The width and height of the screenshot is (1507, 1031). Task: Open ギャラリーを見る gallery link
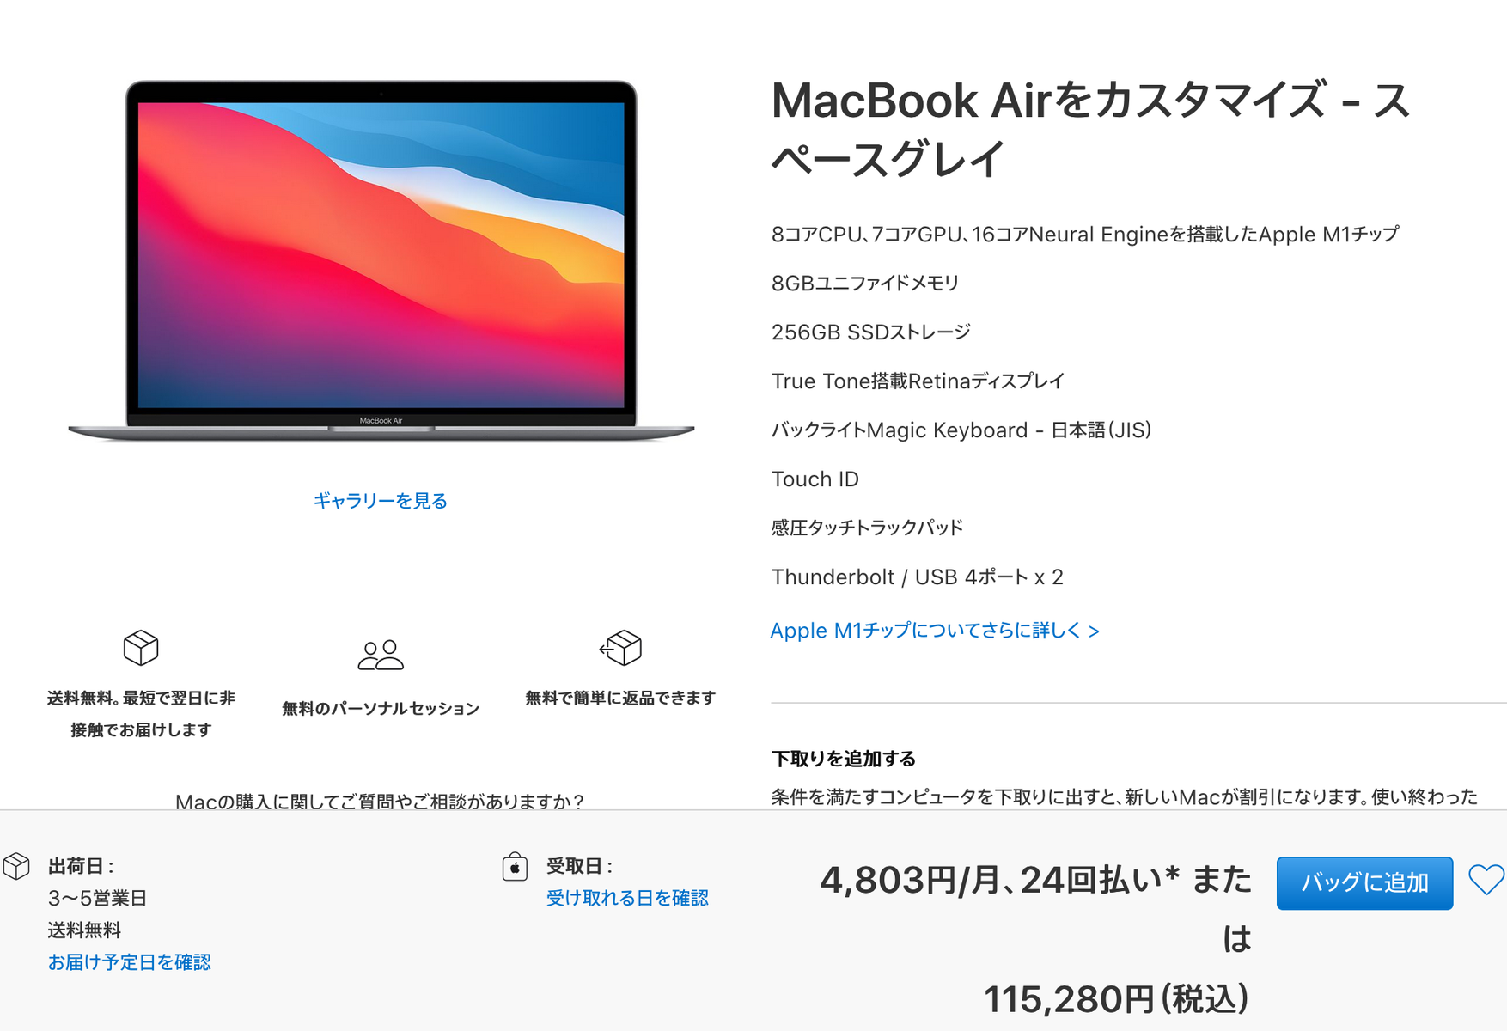(381, 501)
